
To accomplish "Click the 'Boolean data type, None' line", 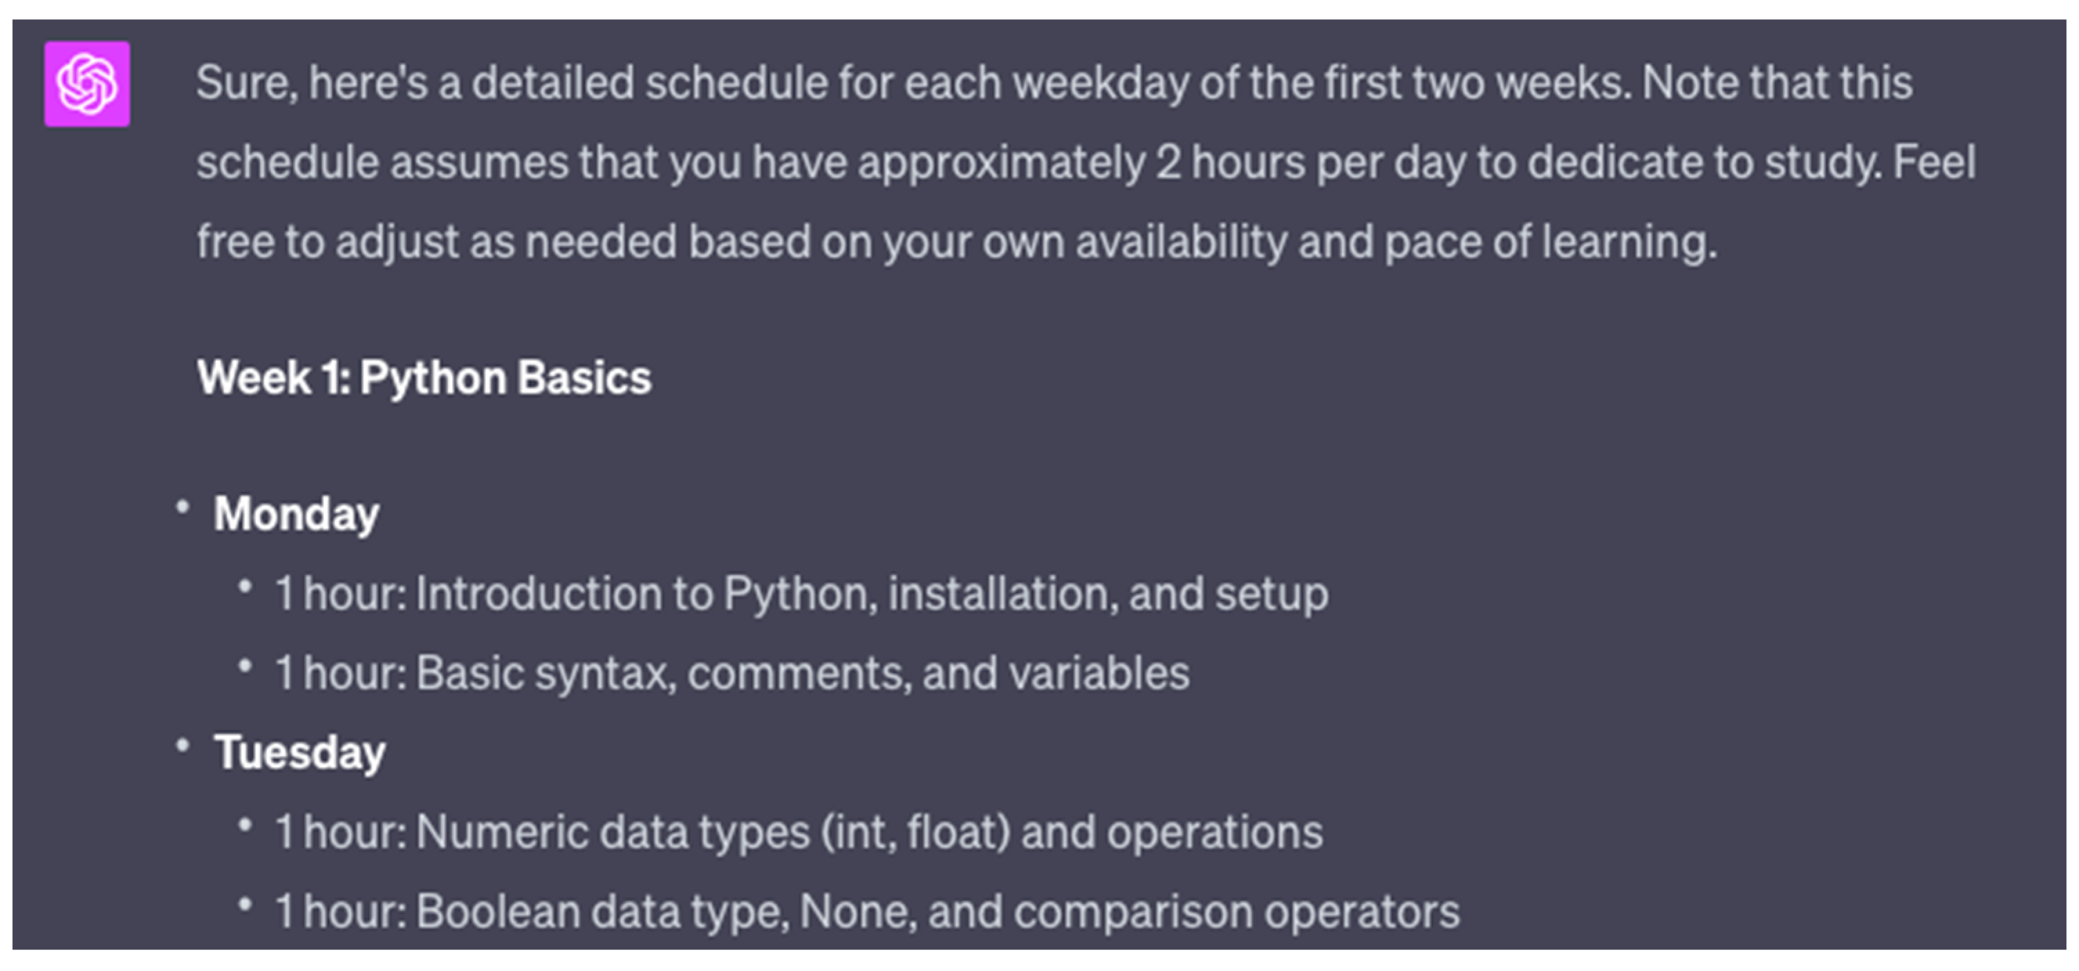I will coord(867,912).
